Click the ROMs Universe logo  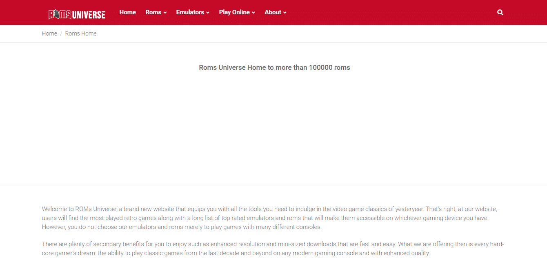coord(77,14)
